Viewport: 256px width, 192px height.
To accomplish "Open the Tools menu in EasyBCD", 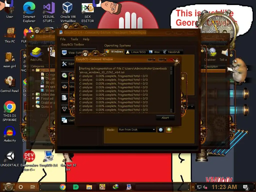I will (x=74, y=39).
